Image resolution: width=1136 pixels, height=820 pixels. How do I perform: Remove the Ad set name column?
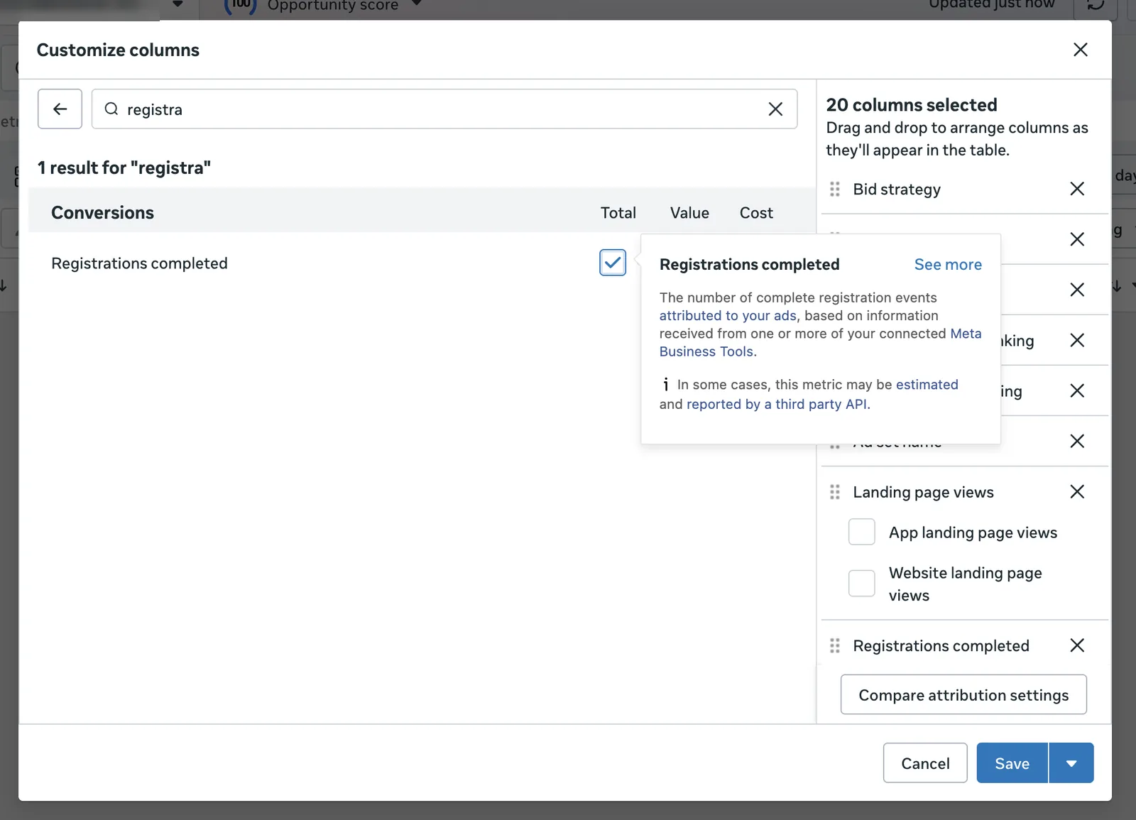tap(1077, 441)
